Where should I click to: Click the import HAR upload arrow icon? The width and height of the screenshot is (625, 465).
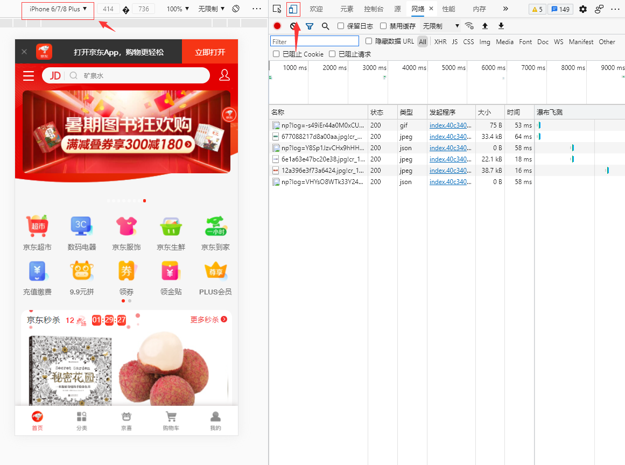coord(484,26)
